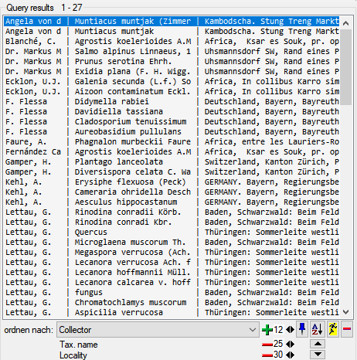Remove the Locality column via red minus
The width and height of the screenshot is (357, 360).
tap(267, 355)
